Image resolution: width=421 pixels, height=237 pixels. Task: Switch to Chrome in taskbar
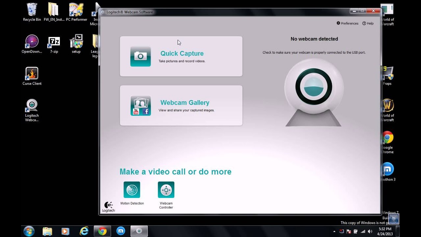(102, 231)
